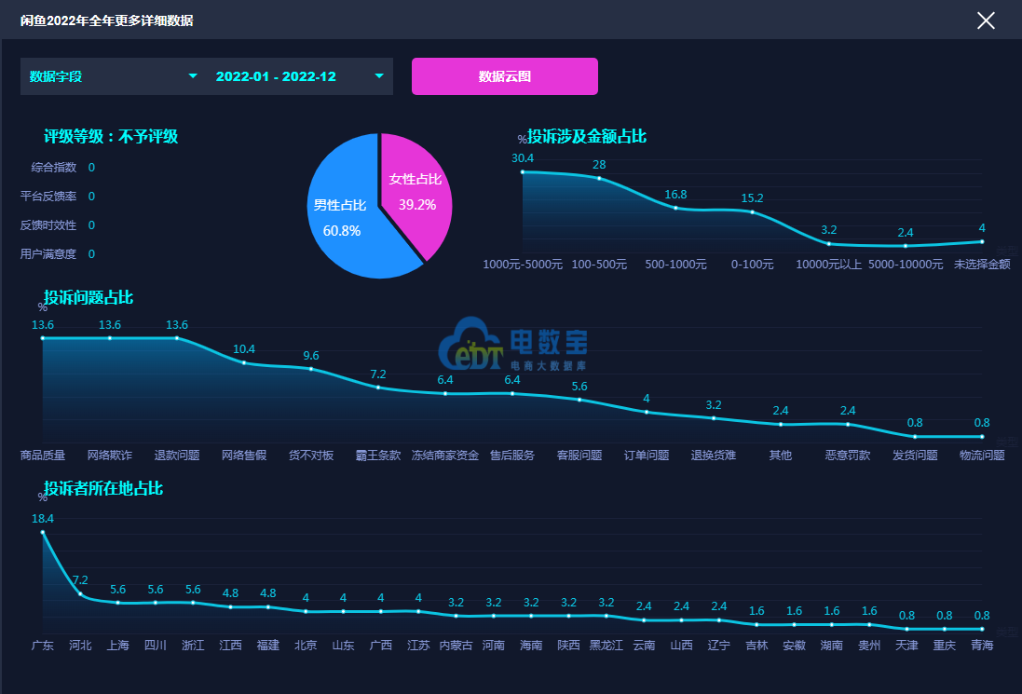Select the 贵州 province label
The image size is (1022, 694).
coord(869,646)
